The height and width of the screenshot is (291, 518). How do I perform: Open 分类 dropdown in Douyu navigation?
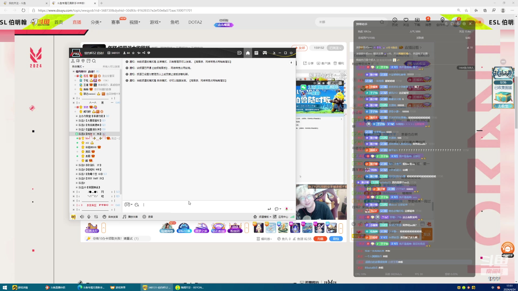pos(96,22)
